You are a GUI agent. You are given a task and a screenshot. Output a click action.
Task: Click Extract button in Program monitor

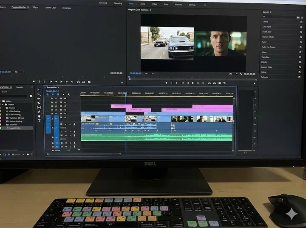coord(215,83)
